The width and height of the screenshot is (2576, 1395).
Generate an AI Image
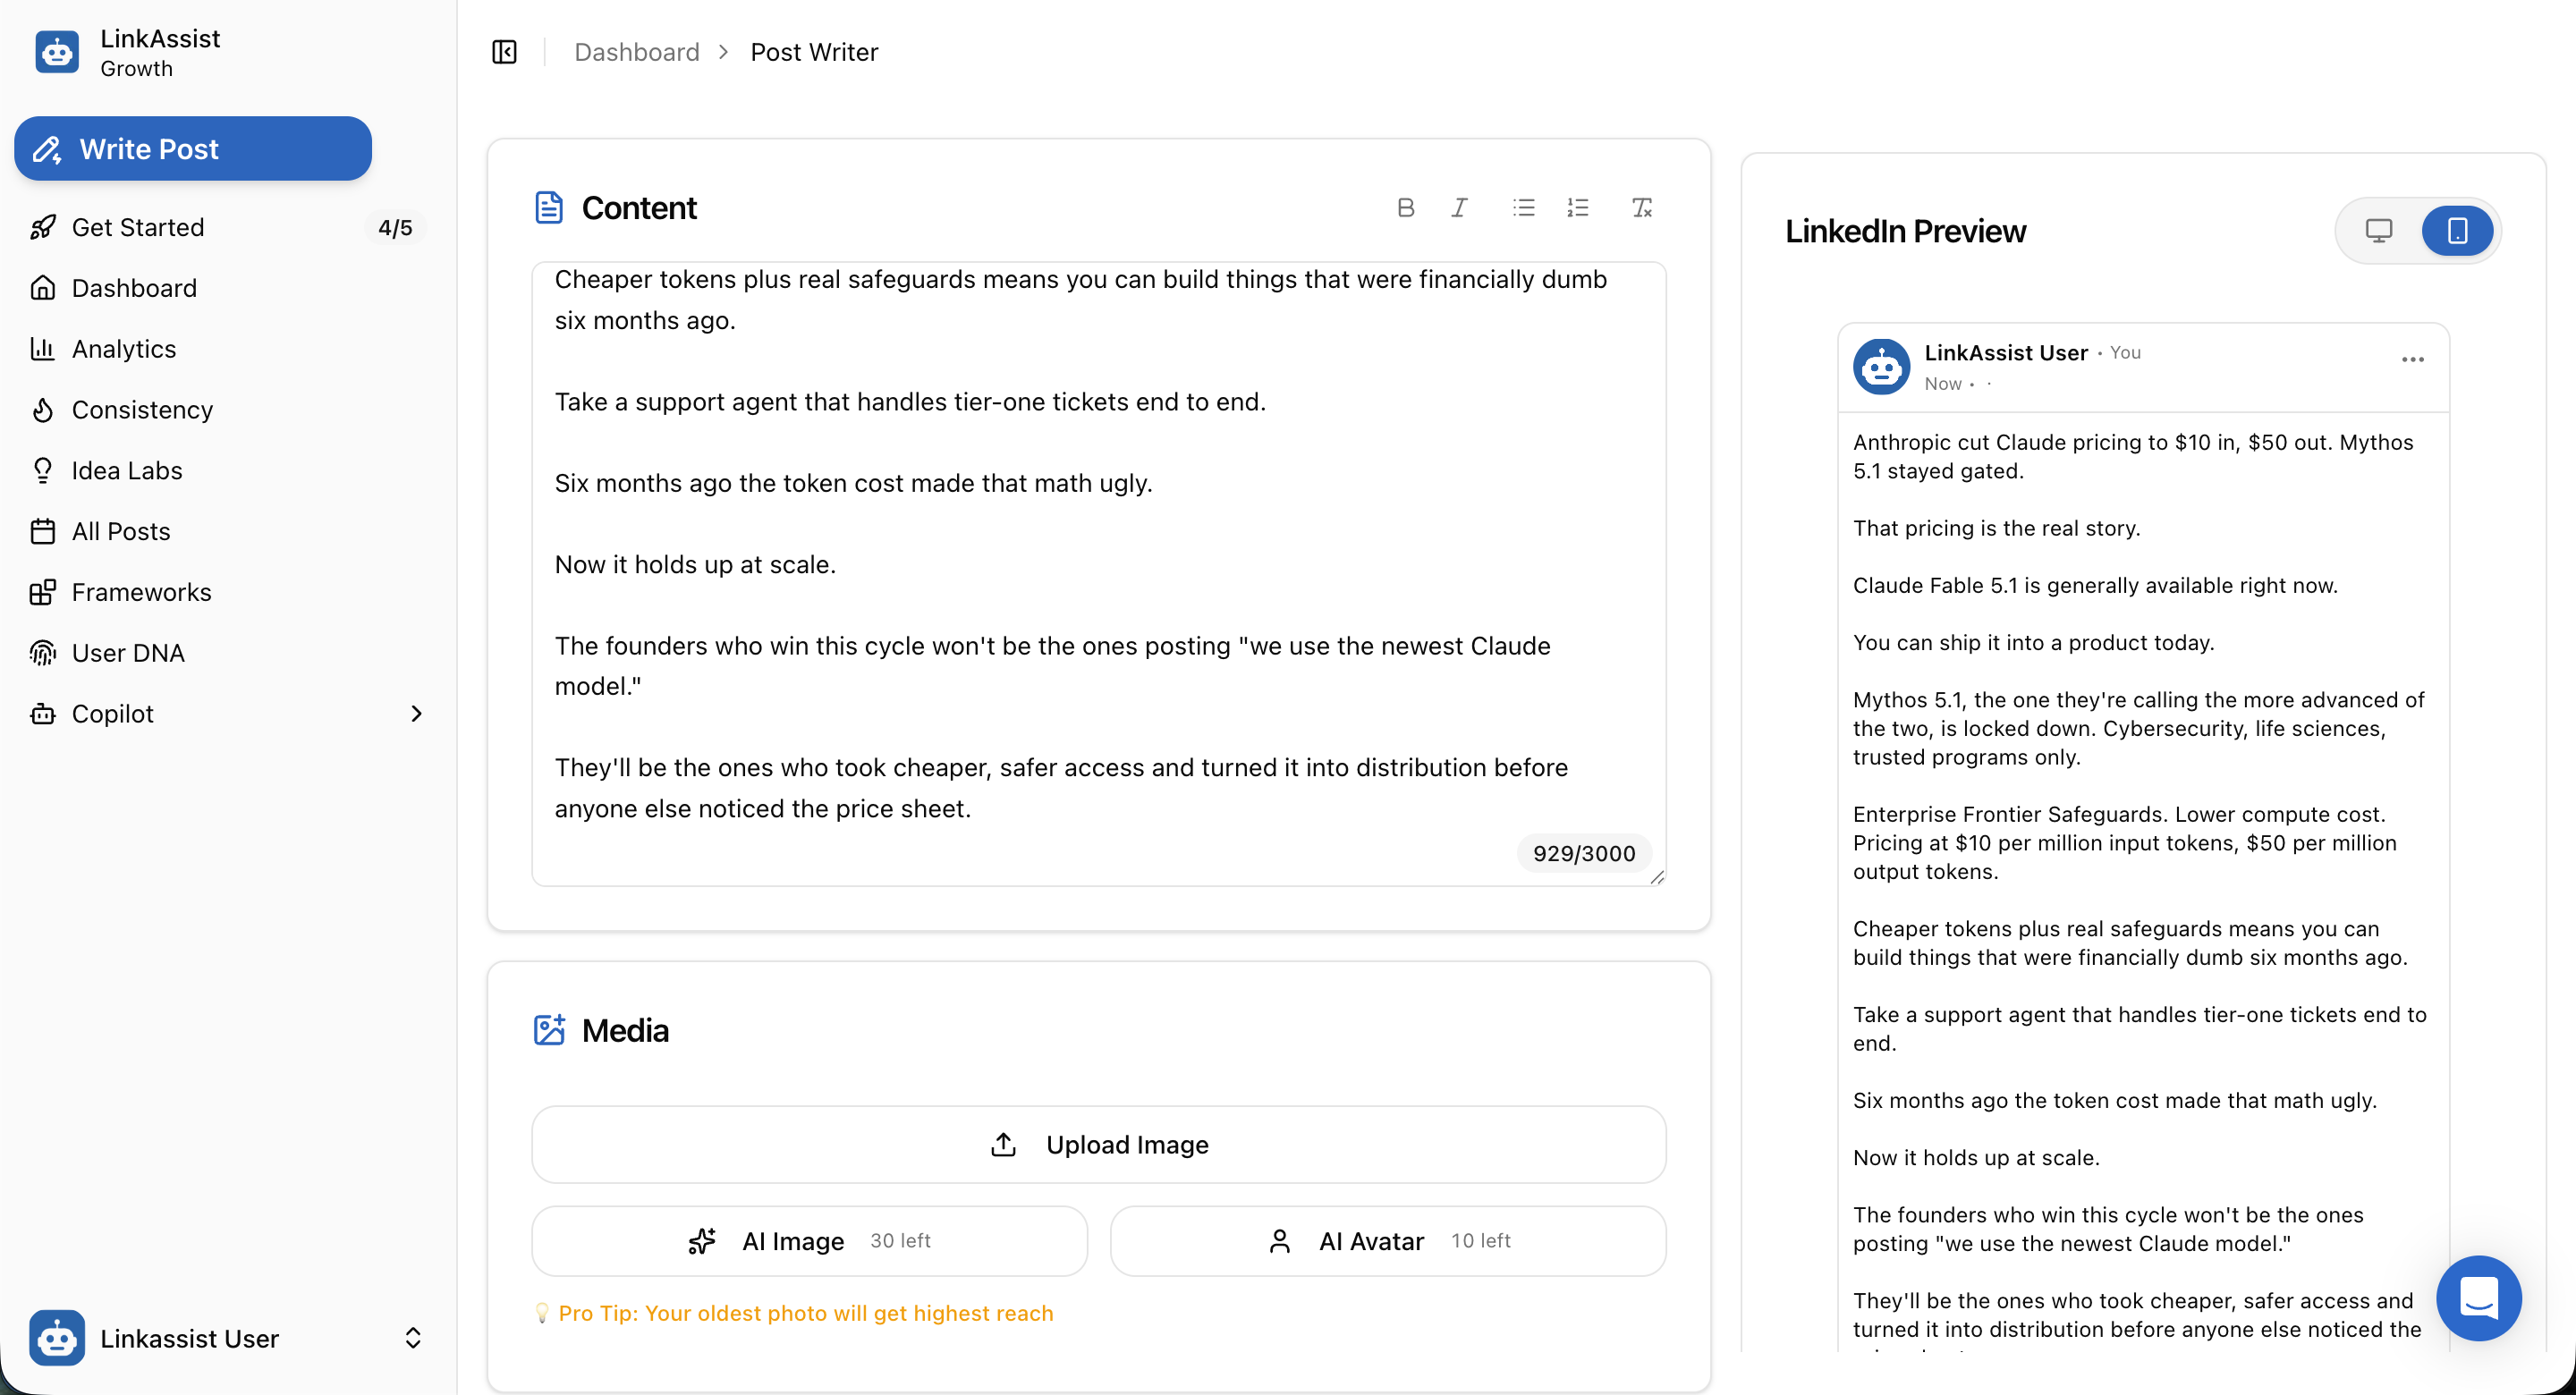[809, 1240]
